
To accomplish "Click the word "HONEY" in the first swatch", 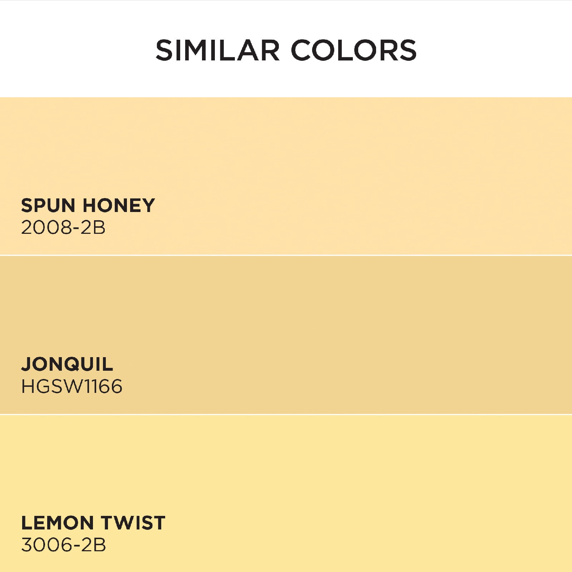I will click(x=119, y=206).
